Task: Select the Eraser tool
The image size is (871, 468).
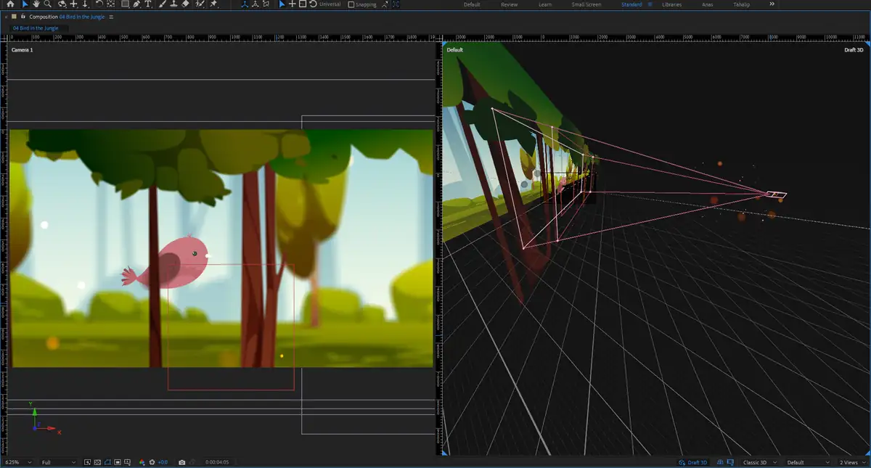Action: pyautogui.click(x=185, y=4)
